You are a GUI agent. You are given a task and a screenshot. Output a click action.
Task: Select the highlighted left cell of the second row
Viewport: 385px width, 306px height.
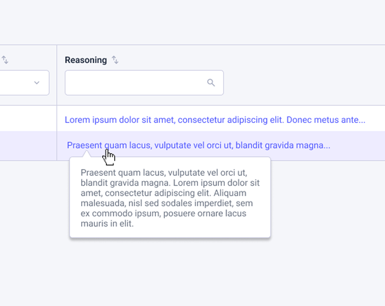coord(28,146)
